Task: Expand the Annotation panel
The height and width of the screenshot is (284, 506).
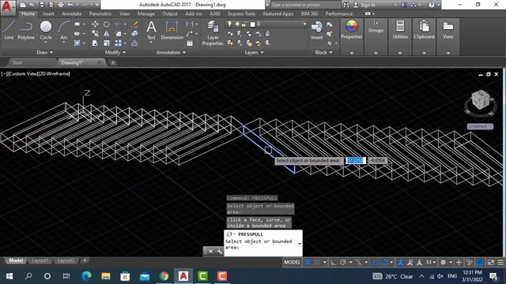Action: [x=171, y=52]
